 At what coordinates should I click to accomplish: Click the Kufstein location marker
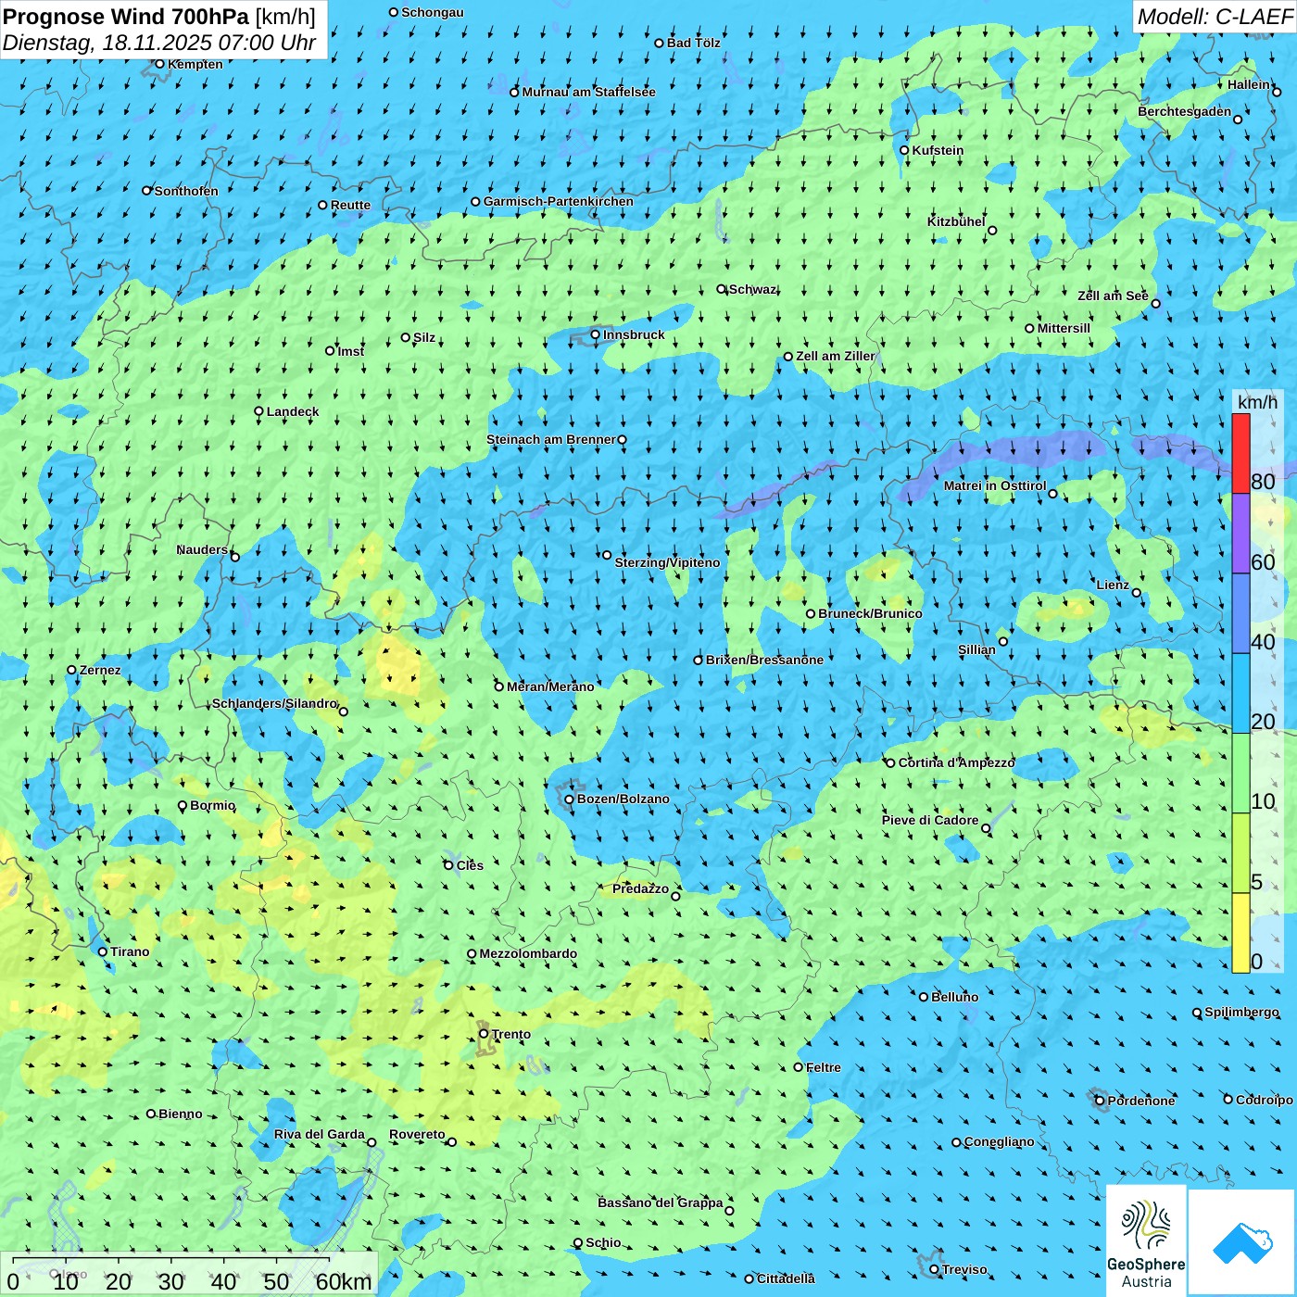point(905,150)
